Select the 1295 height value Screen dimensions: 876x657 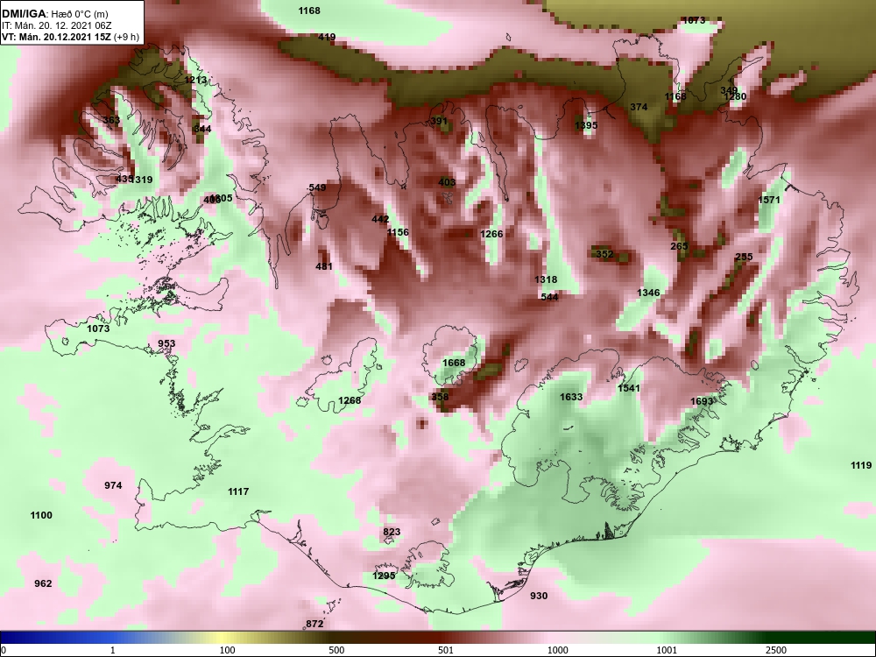click(384, 576)
